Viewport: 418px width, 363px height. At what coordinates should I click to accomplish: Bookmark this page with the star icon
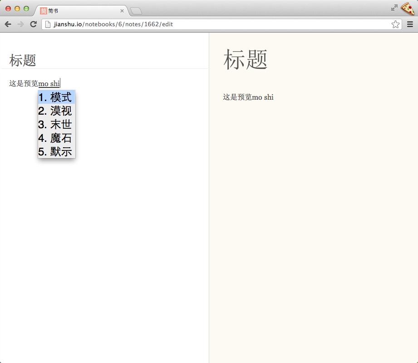point(395,24)
